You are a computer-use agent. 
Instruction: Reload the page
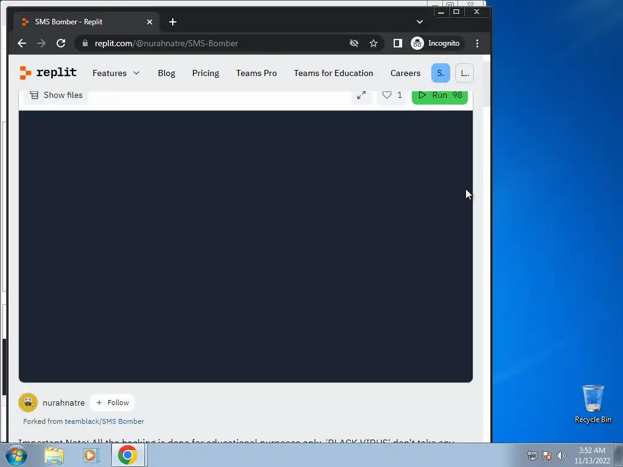[x=61, y=43]
